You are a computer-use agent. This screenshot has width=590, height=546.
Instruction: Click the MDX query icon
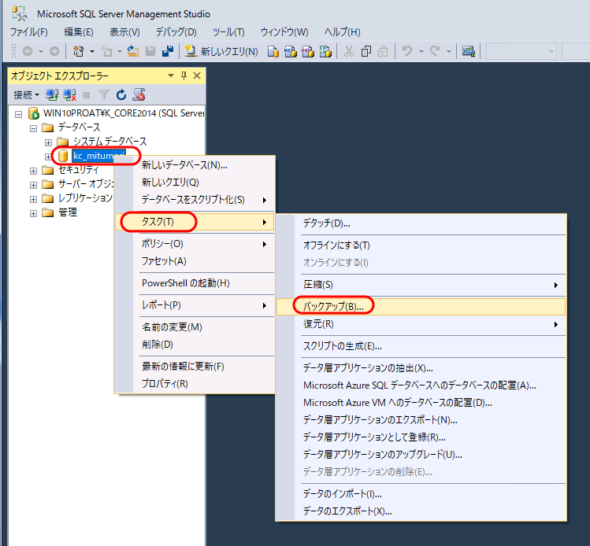point(291,51)
